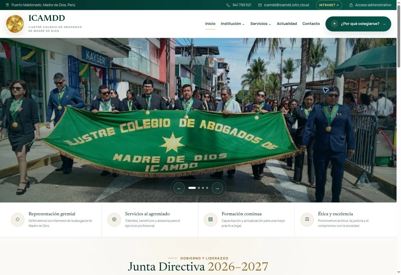Click the envelope icon beside the email address
Image resolution: width=401 pixels, height=275 pixels.
coord(260,5)
